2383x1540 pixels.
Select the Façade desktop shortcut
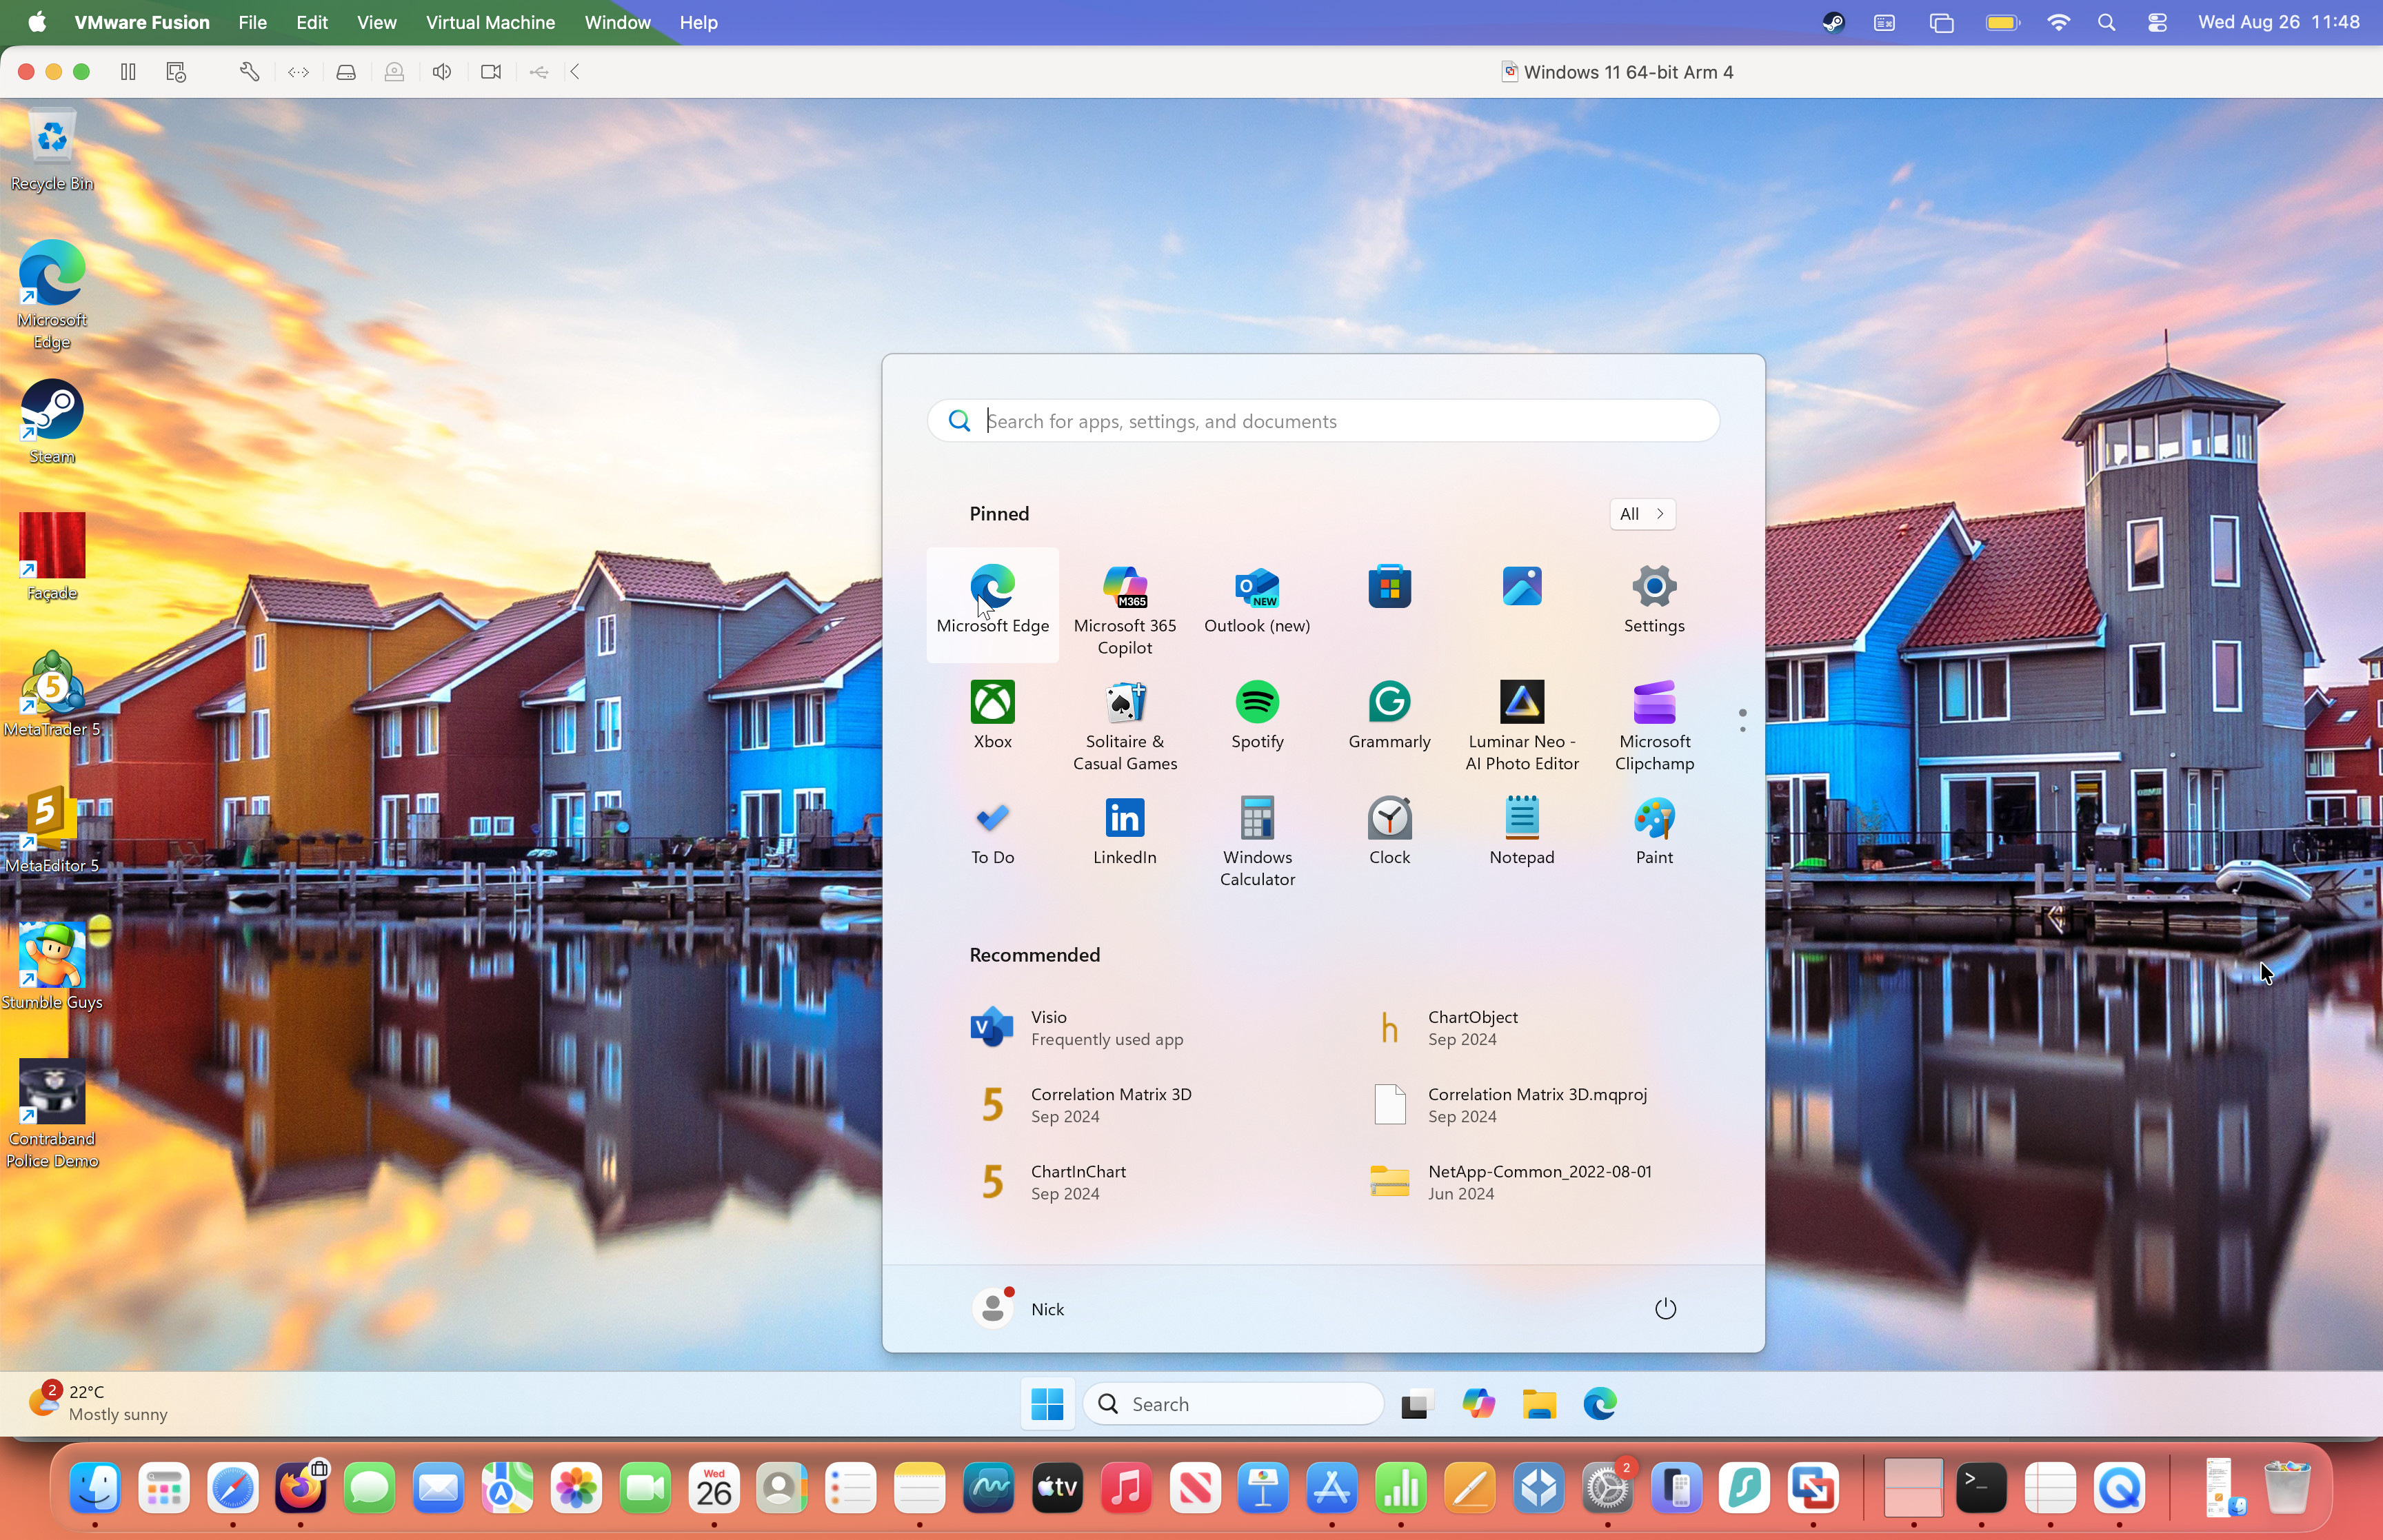[52, 557]
